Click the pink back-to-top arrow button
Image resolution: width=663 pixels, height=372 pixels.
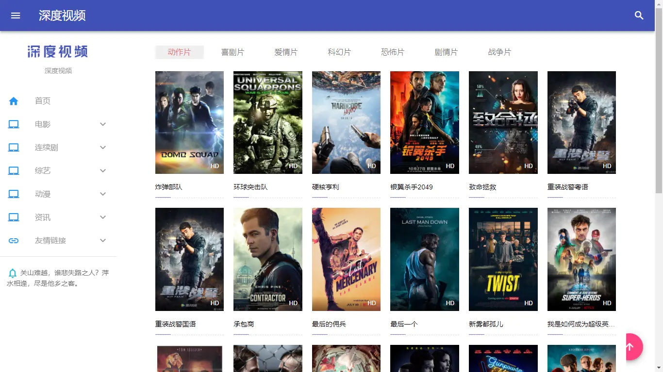(x=630, y=347)
